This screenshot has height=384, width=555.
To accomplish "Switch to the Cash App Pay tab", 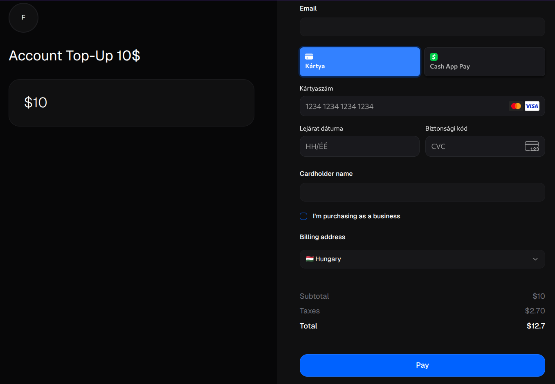I will coord(485,62).
